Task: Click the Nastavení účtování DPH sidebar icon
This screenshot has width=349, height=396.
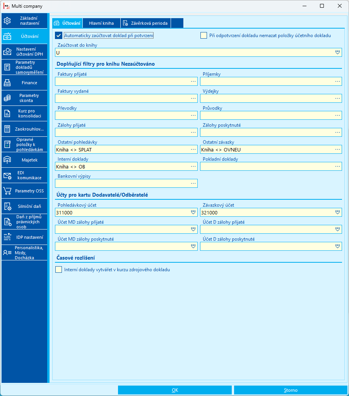Action: pos(7,51)
